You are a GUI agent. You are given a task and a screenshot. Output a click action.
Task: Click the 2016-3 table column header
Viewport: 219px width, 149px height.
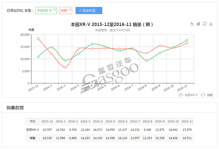click(x=85, y=121)
